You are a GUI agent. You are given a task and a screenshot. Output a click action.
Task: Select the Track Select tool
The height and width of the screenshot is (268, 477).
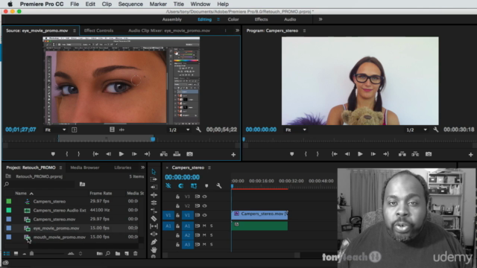(x=154, y=179)
